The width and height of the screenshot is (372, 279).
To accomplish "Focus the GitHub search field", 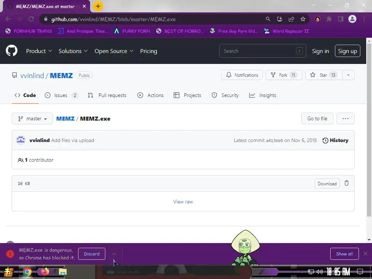I will click(262, 51).
